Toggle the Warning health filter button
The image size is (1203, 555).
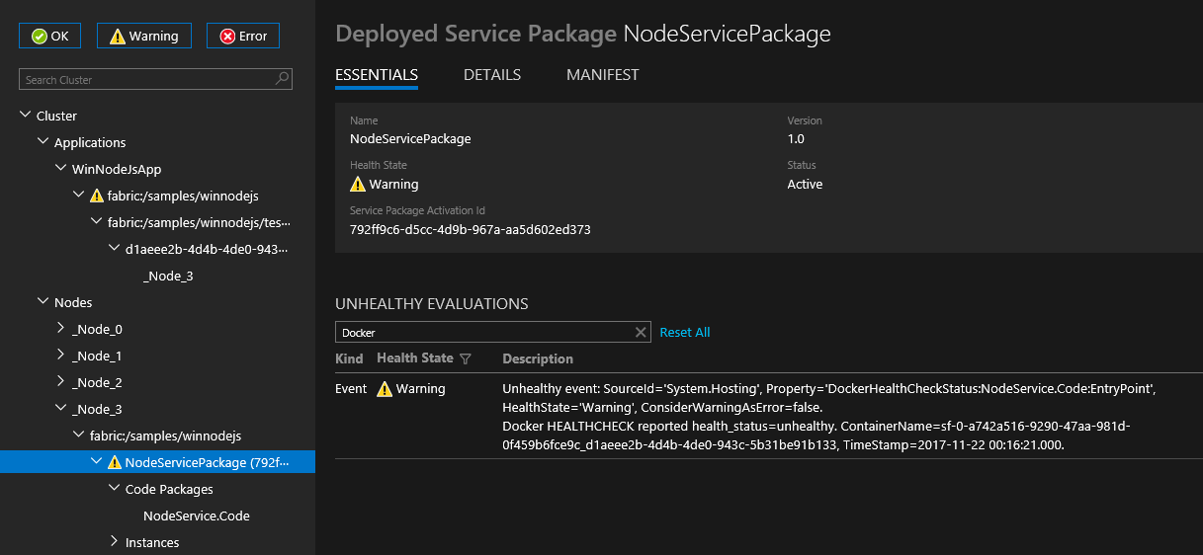tap(144, 36)
